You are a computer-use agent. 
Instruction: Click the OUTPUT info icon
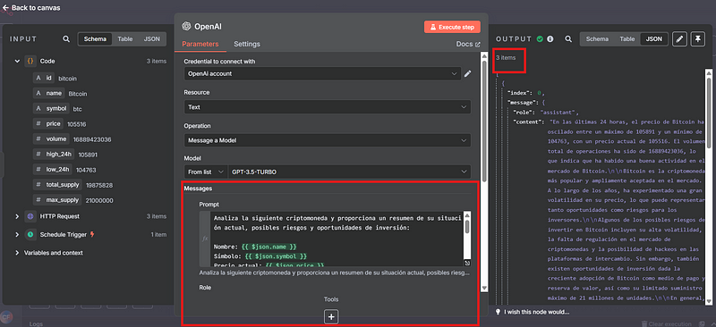point(550,39)
